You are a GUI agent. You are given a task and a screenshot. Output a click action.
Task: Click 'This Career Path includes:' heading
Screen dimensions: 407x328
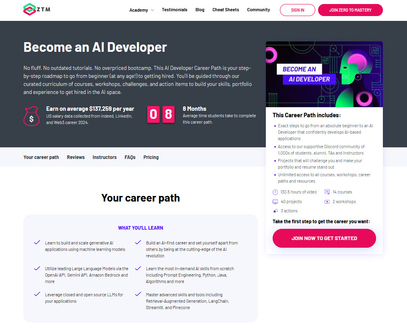click(x=306, y=115)
